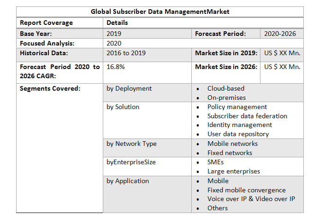Click the Details column header

point(117,23)
